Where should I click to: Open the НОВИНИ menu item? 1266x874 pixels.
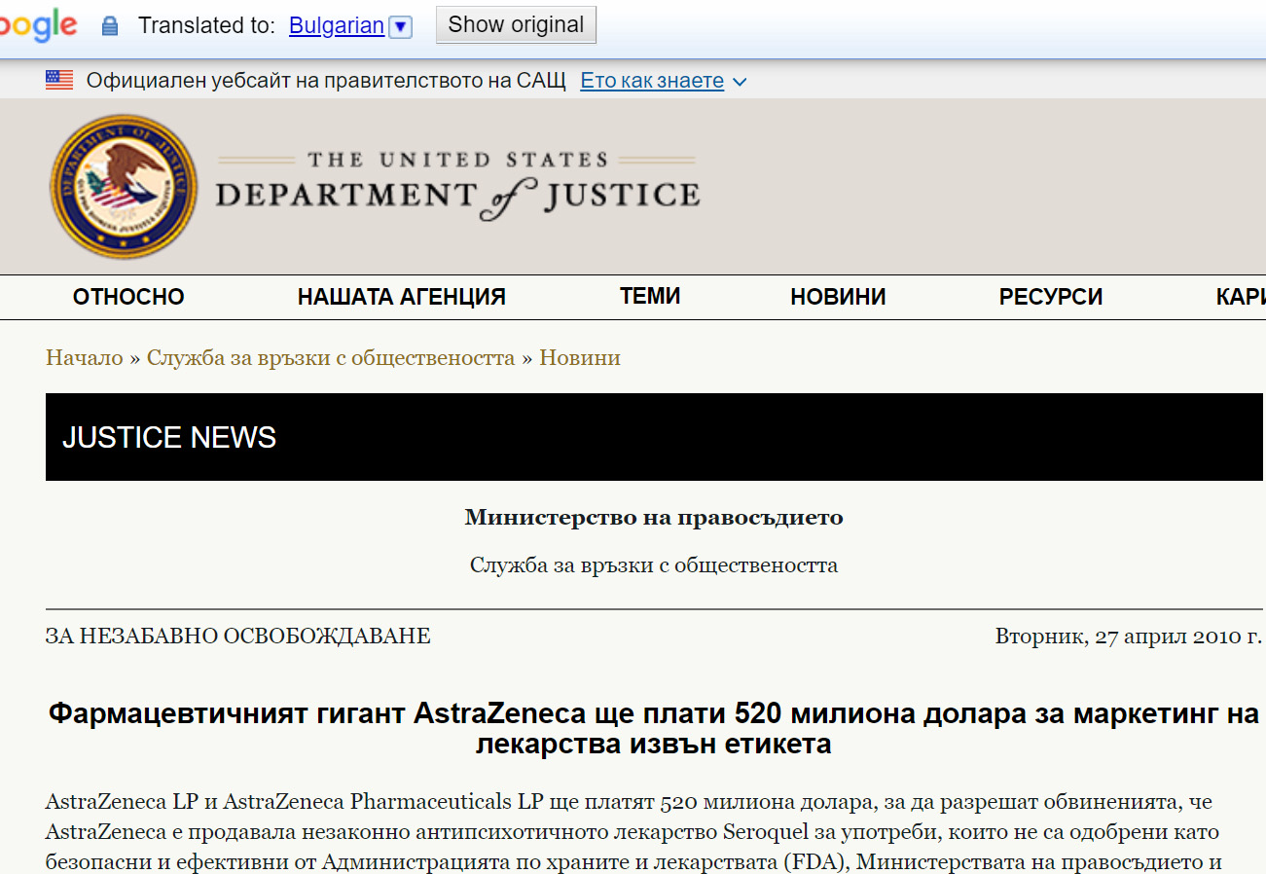(x=838, y=297)
